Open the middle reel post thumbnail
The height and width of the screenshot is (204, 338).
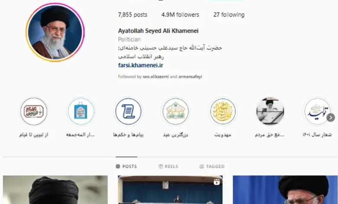[x=170, y=190]
